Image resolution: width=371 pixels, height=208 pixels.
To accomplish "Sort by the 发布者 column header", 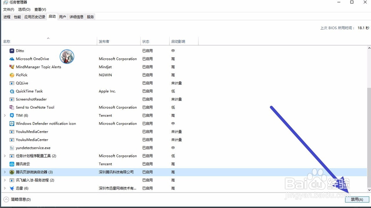I will coord(119,41).
